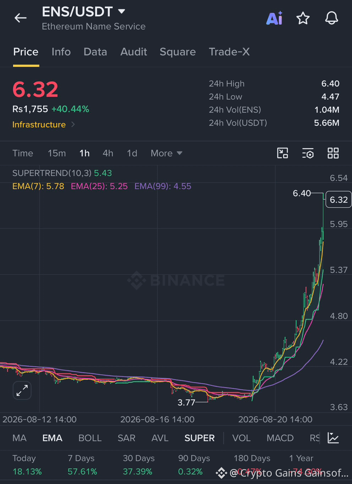Click the EMA(25): 5.25 label
The height and width of the screenshot is (484, 352).
(x=99, y=186)
